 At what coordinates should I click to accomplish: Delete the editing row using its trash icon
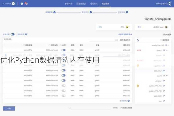[6, 55]
